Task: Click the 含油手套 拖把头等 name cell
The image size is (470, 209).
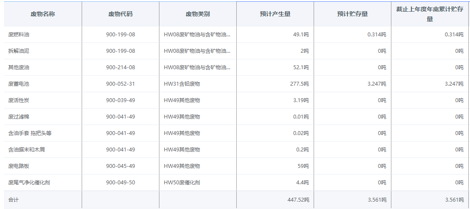Action: pyautogui.click(x=30, y=133)
